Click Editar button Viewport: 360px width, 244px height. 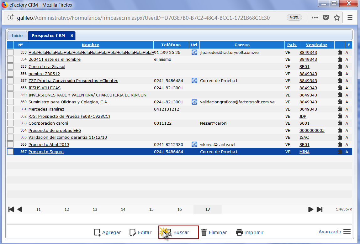(x=140, y=232)
